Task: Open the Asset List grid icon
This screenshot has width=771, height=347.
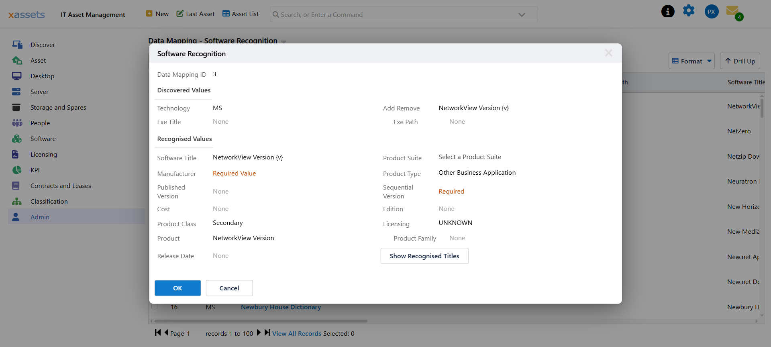Action: point(226,14)
